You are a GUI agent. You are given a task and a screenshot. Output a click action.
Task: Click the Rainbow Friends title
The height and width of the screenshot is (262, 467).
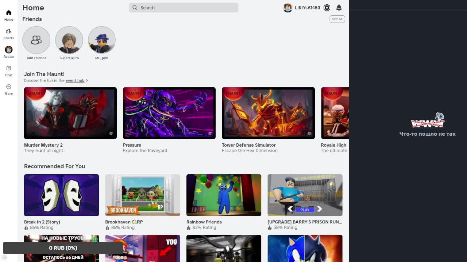tap(204, 222)
